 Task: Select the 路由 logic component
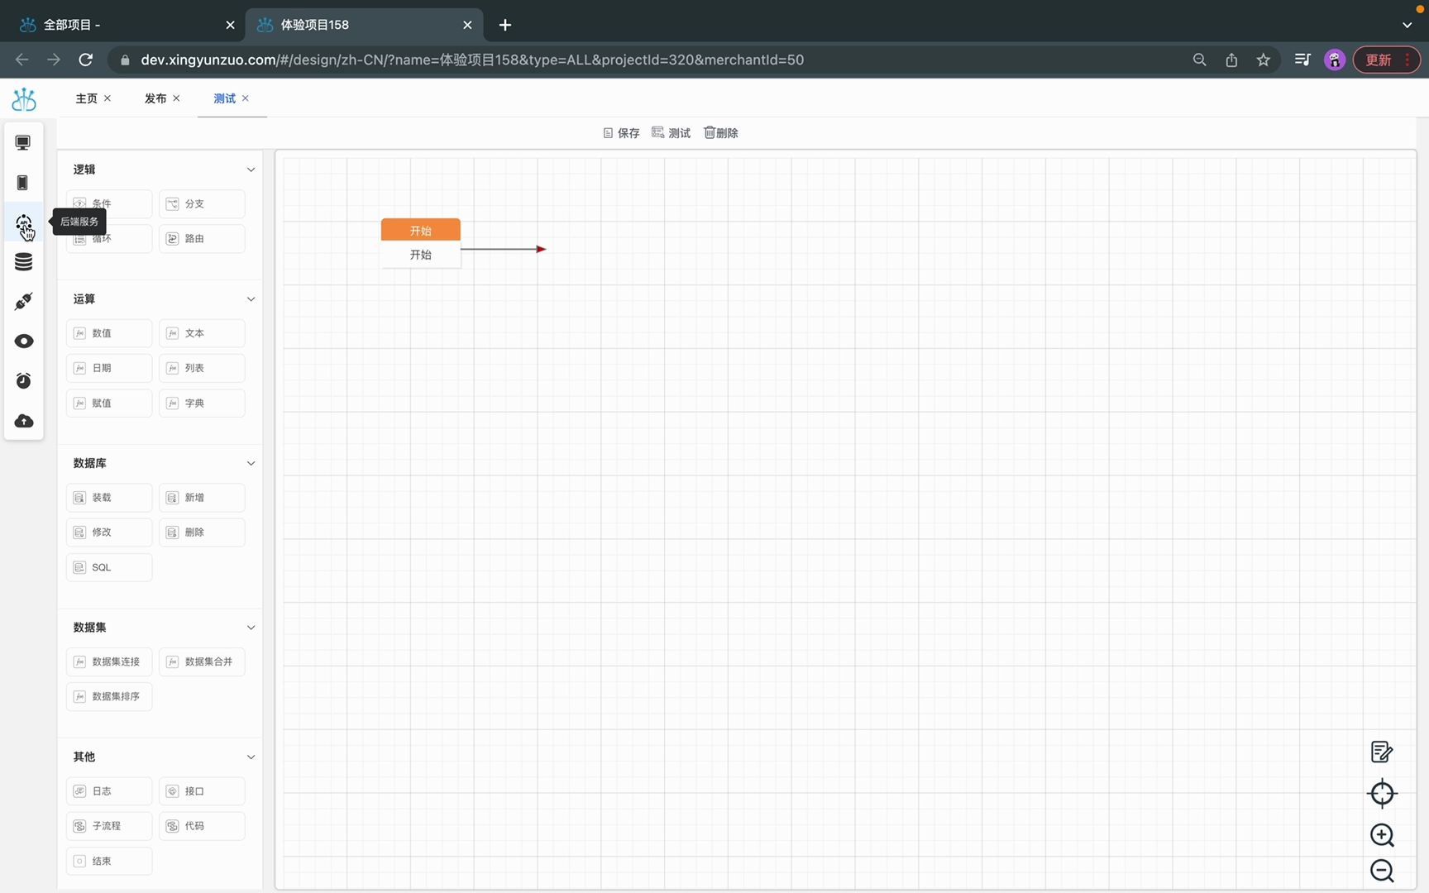point(202,239)
